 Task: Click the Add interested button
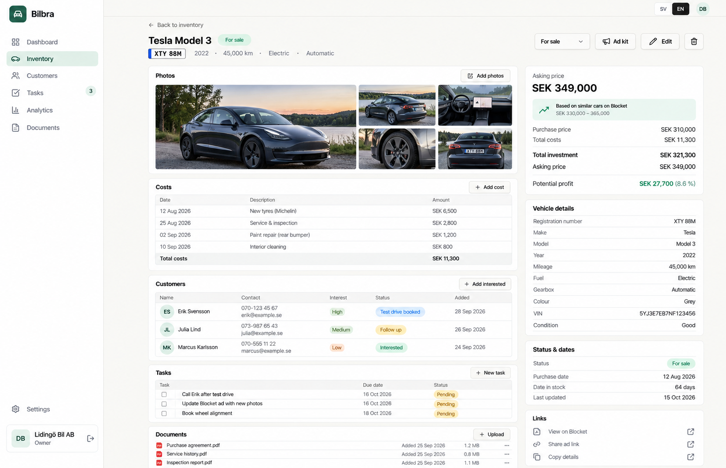(485, 284)
